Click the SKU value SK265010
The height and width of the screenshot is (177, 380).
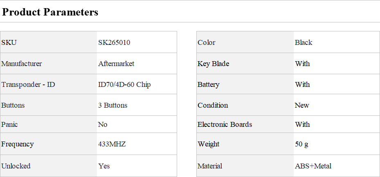[114, 42]
